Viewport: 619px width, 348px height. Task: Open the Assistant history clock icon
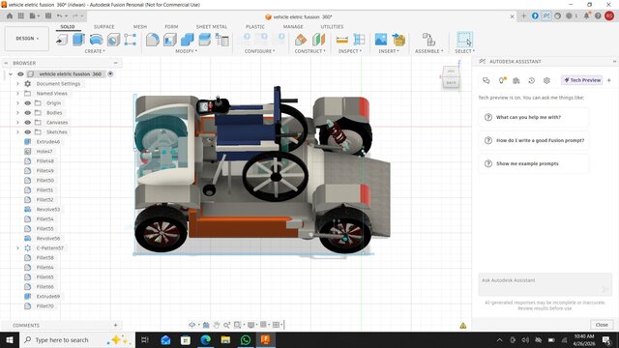531,80
